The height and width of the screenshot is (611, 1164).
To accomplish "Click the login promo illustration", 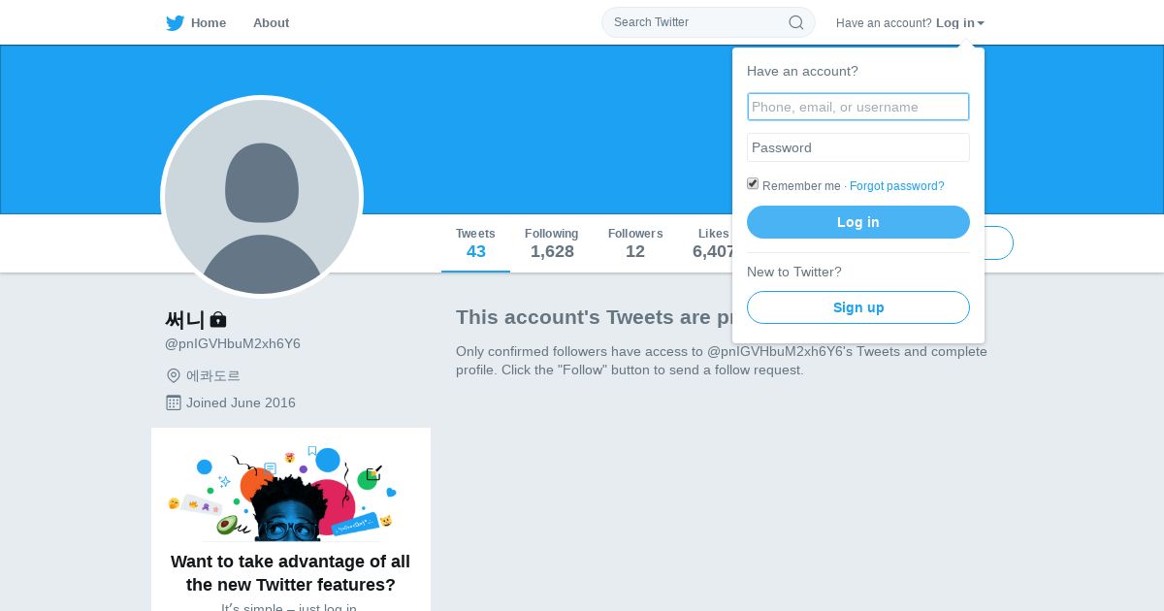I will point(281,493).
